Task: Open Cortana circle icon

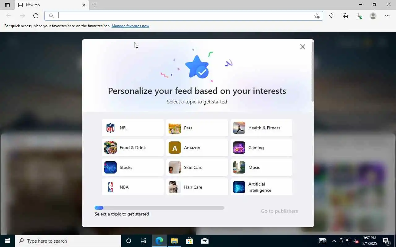Action: click(129, 241)
